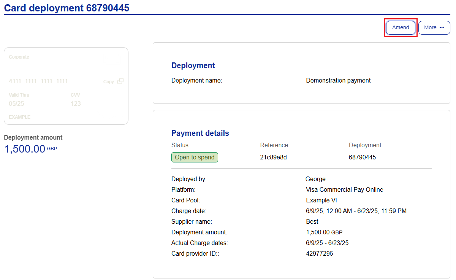
Task: Open the More options menu
Action: pyautogui.click(x=434, y=28)
